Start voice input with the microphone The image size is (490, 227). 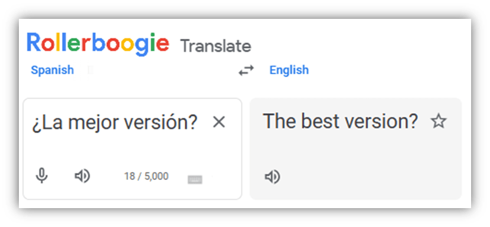point(41,176)
